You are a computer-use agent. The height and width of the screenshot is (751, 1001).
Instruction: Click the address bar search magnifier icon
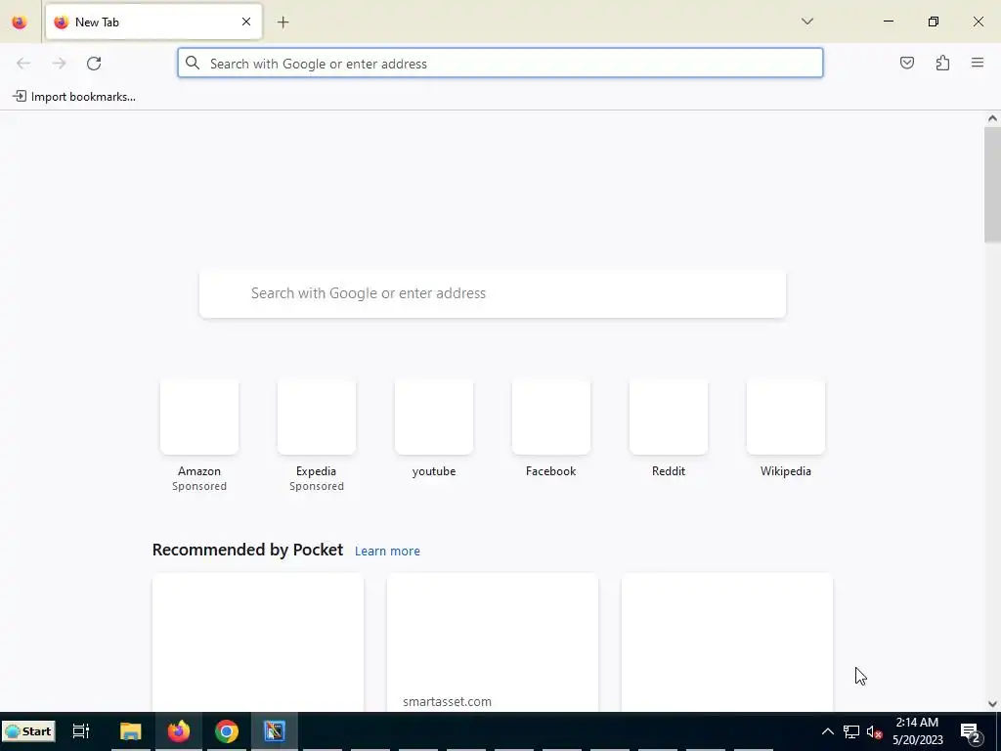pos(193,63)
